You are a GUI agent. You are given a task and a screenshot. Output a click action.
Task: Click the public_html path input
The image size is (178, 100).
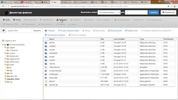[19, 31]
